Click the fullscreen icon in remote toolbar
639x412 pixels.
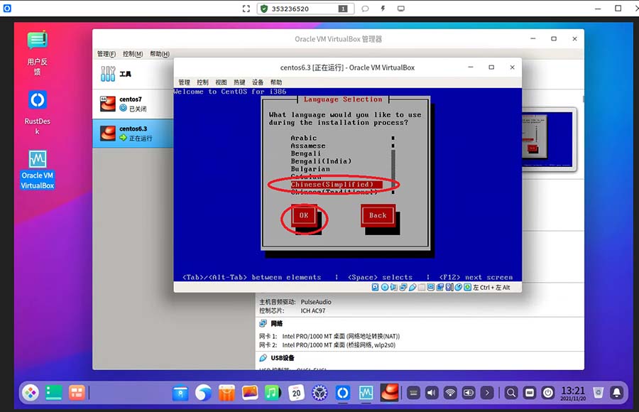point(246,9)
